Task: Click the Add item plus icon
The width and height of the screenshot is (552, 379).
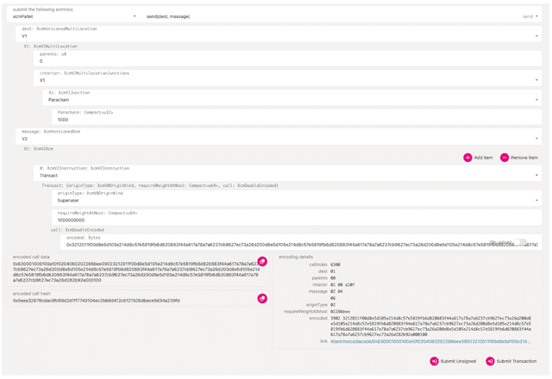Action: coord(468,158)
